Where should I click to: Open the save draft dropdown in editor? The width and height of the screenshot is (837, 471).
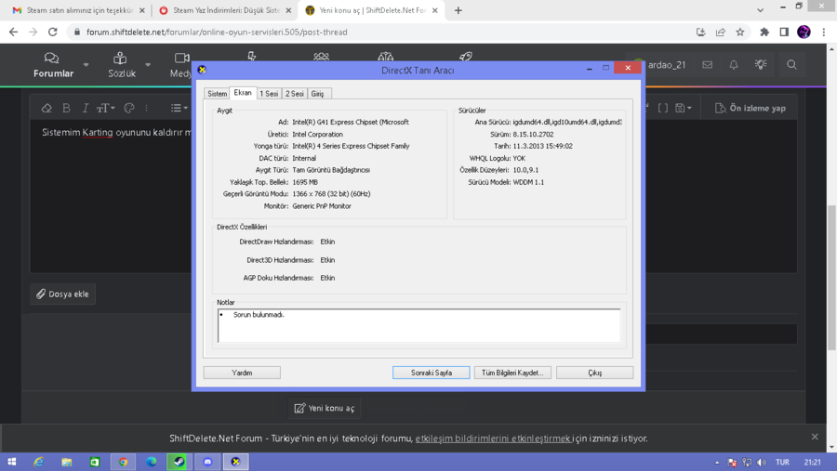tap(683, 109)
